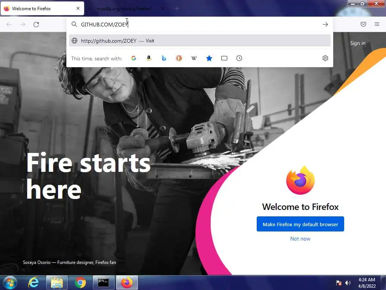The width and height of the screenshot is (386, 290).
Task: Click the Go arrow in the address bar
Action: pyautogui.click(x=325, y=25)
